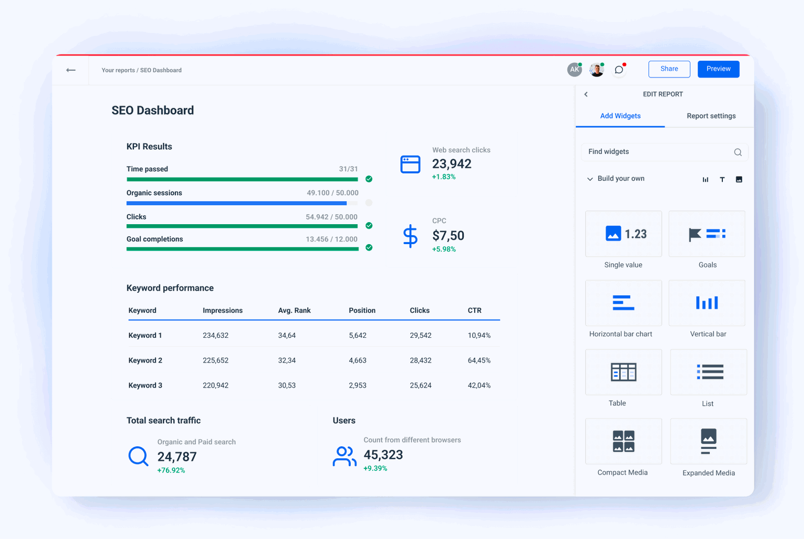Switch to the Report settings tab
Viewport: 804px width, 539px height.
coord(711,116)
